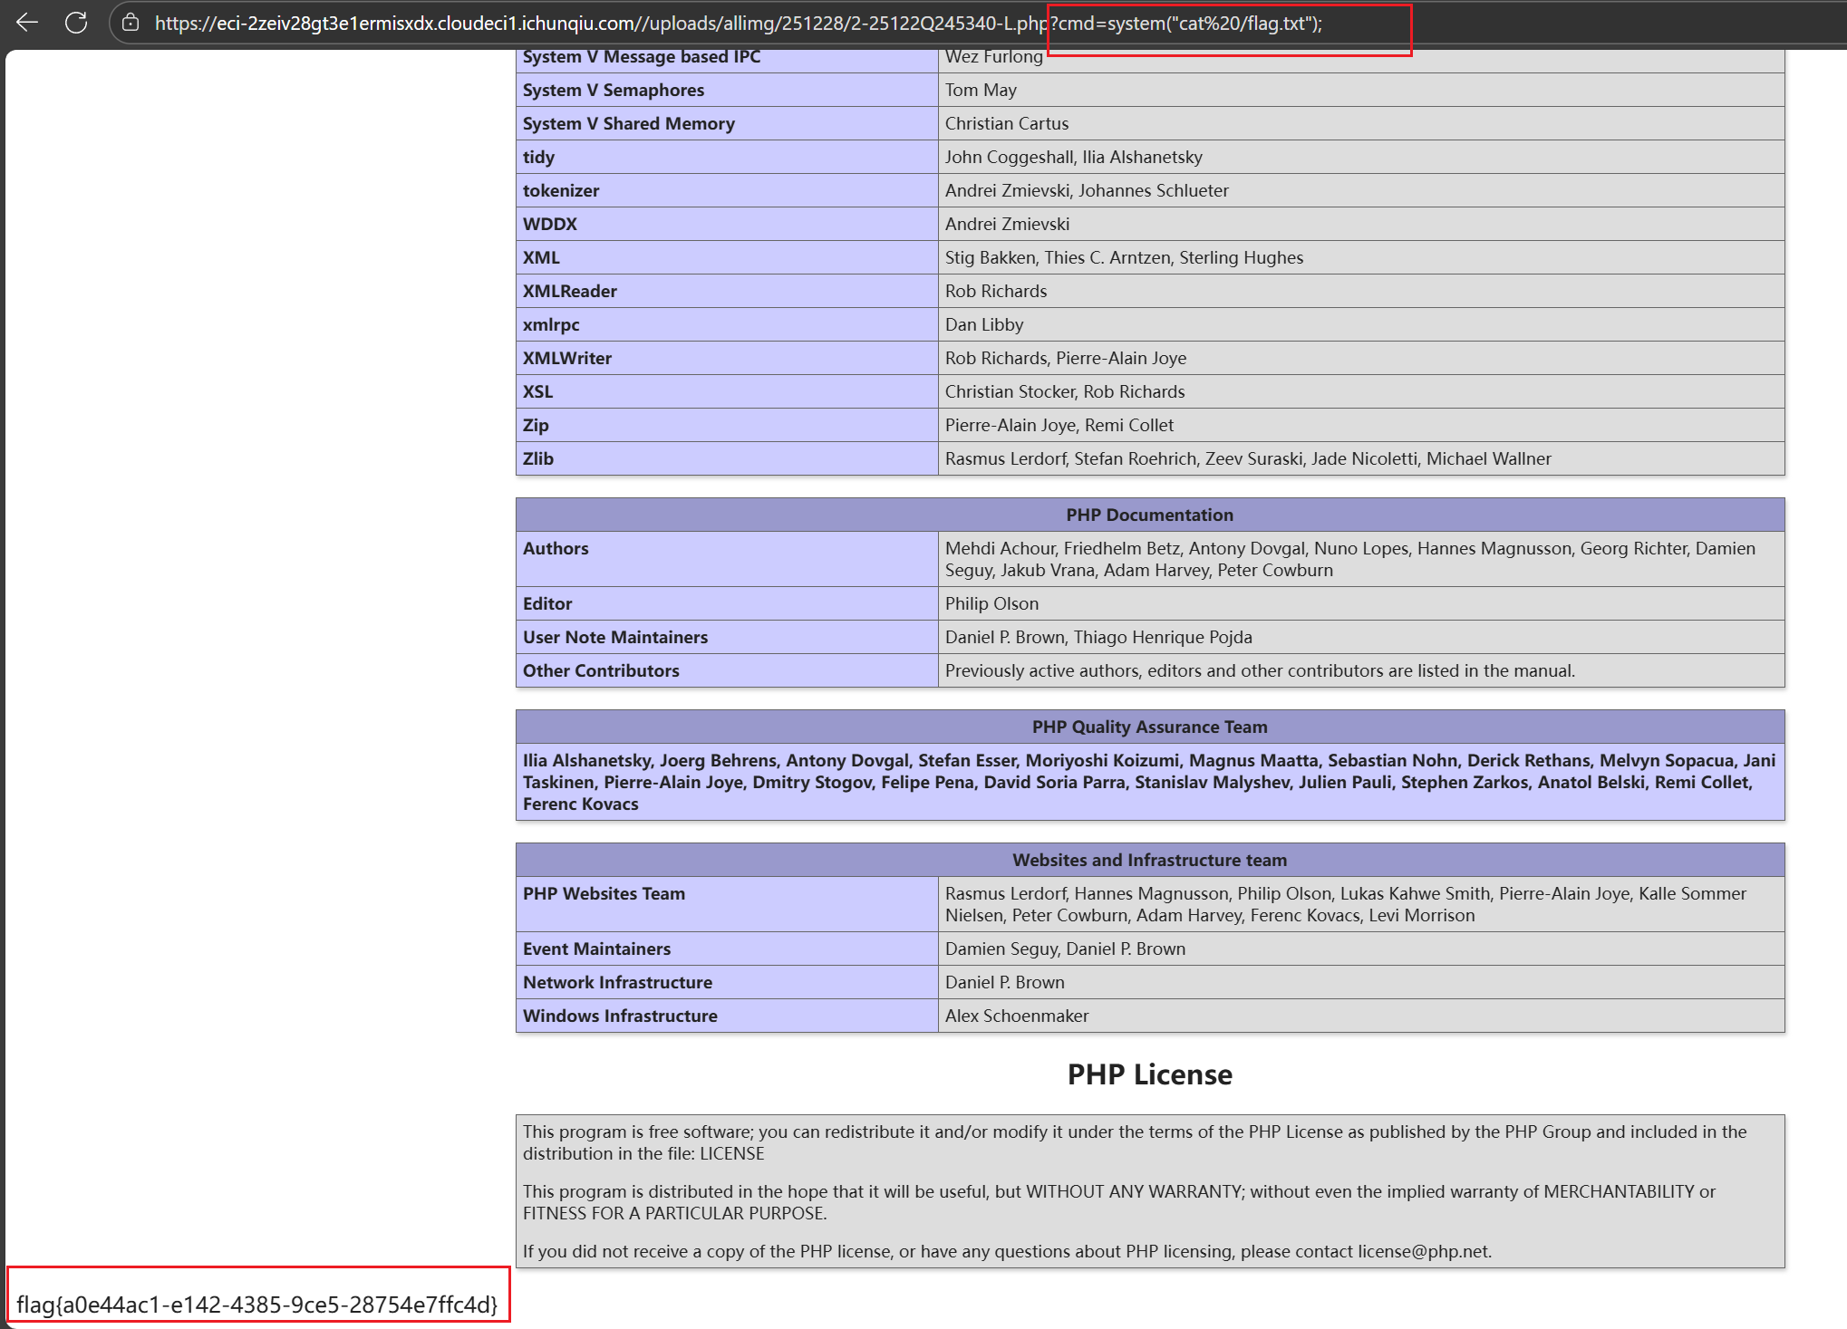This screenshot has height=1329, width=1847.
Task: Click the PHP License heading
Action: point(1149,1074)
